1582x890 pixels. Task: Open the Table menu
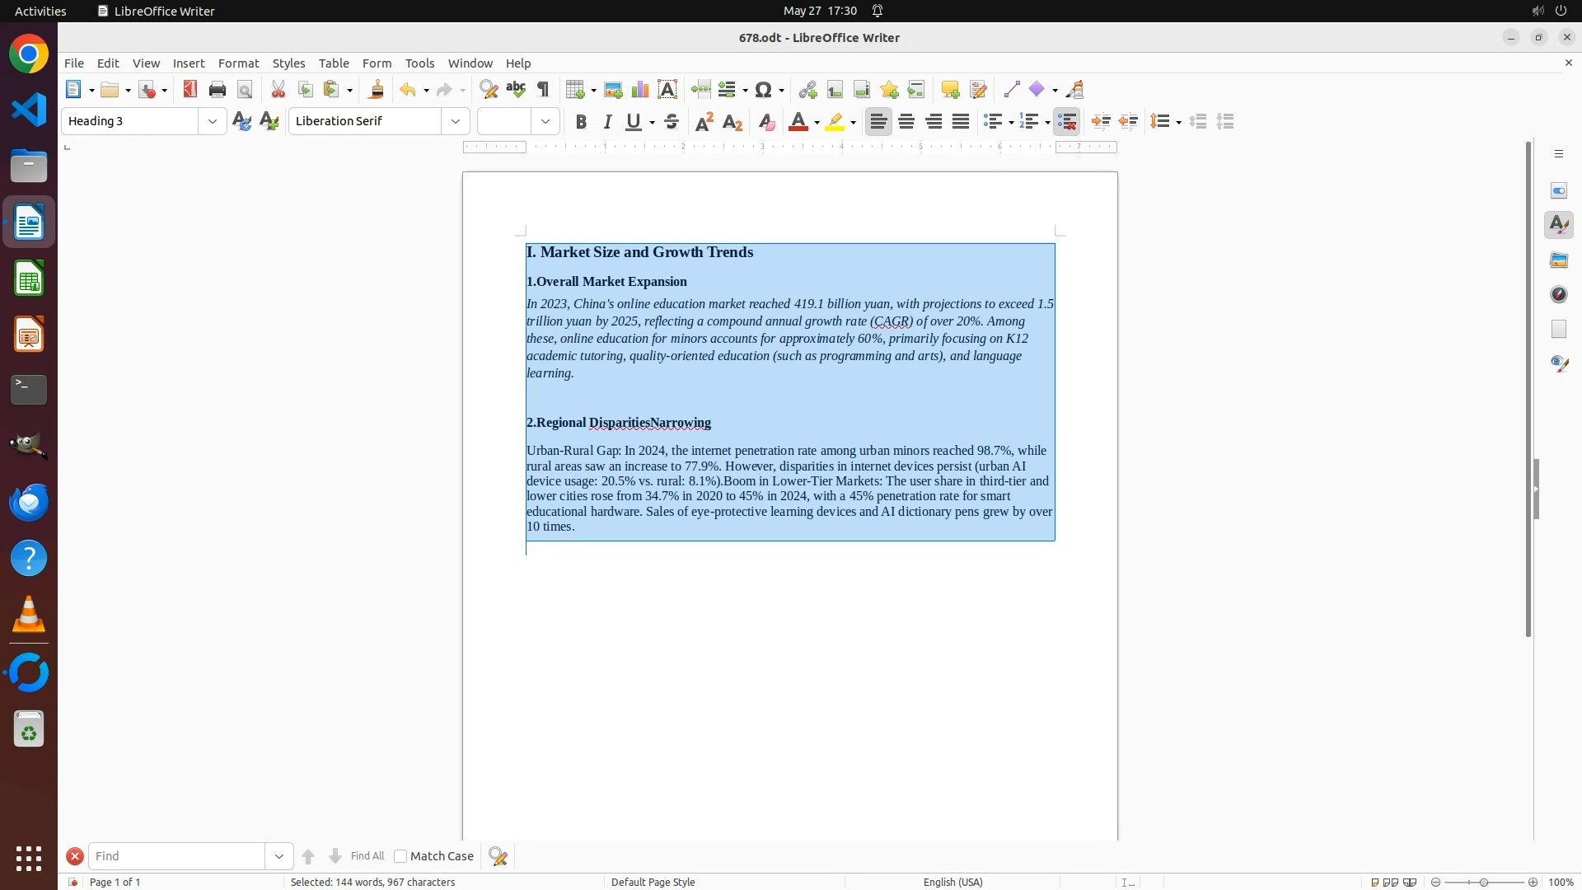click(x=334, y=63)
